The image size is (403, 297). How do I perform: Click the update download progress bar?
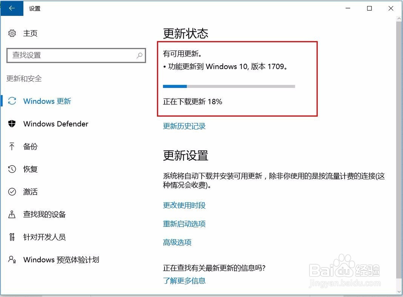pyautogui.click(x=229, y=86)
